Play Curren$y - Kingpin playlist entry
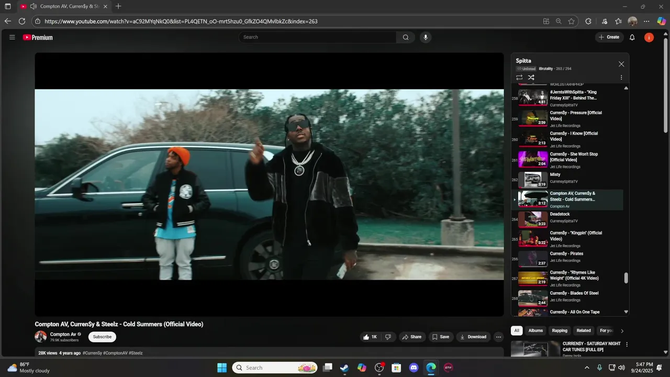670x377 pixels. [x=567, y=239]
